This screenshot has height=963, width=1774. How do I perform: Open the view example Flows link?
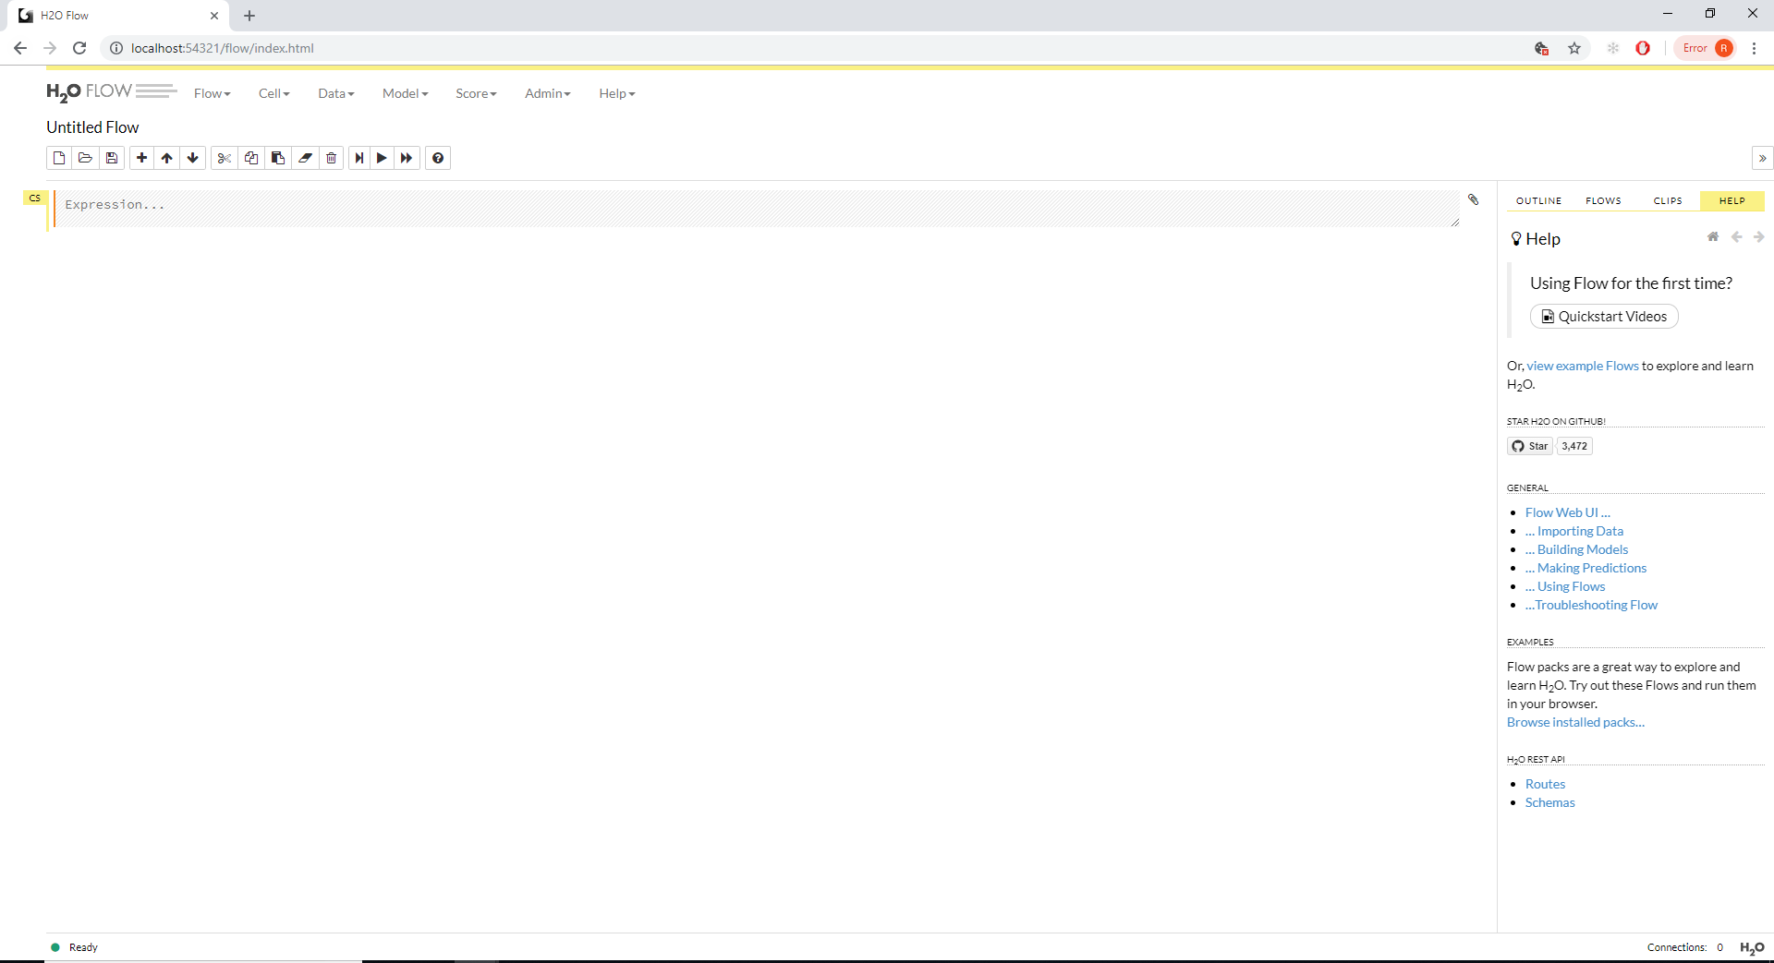coord(1583,366)
